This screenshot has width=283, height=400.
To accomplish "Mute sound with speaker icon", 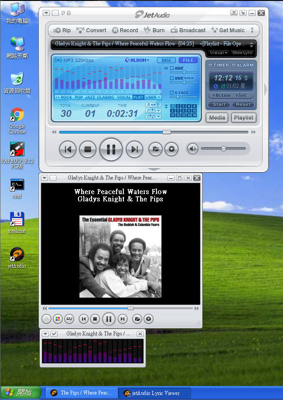I will pos(193,149).
